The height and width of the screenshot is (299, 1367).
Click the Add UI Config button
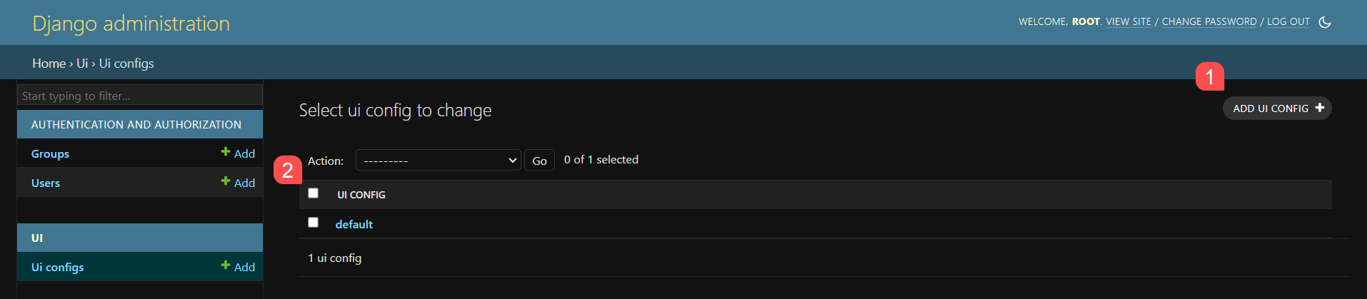pos(1271,108)
